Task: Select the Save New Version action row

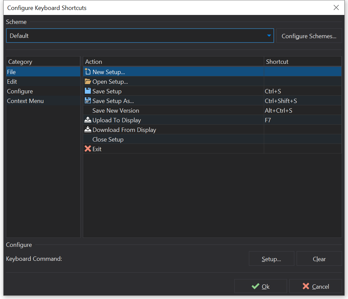Action: [116, 111]
